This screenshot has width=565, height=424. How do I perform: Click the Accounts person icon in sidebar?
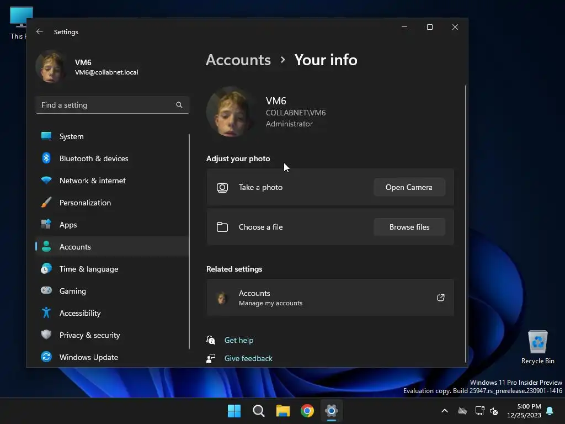[x=46, y=247]
